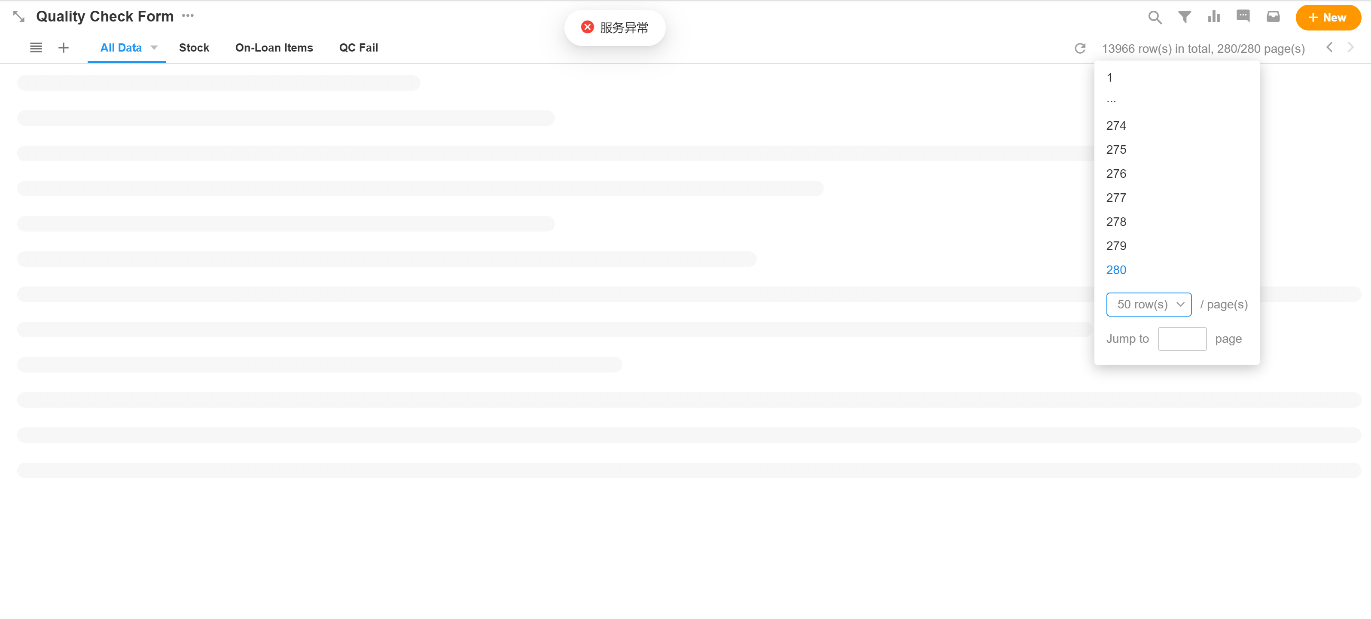
Task: Click the orange New button
Action: click(x=1328, y=18)
